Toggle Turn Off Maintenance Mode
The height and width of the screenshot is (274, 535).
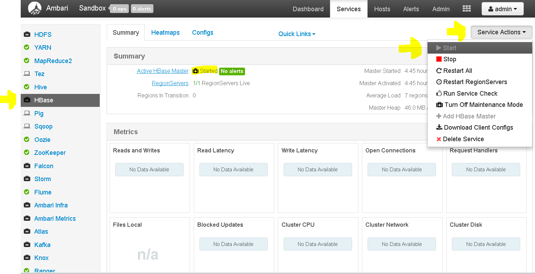pyautogui.click(x=480, y=105)
